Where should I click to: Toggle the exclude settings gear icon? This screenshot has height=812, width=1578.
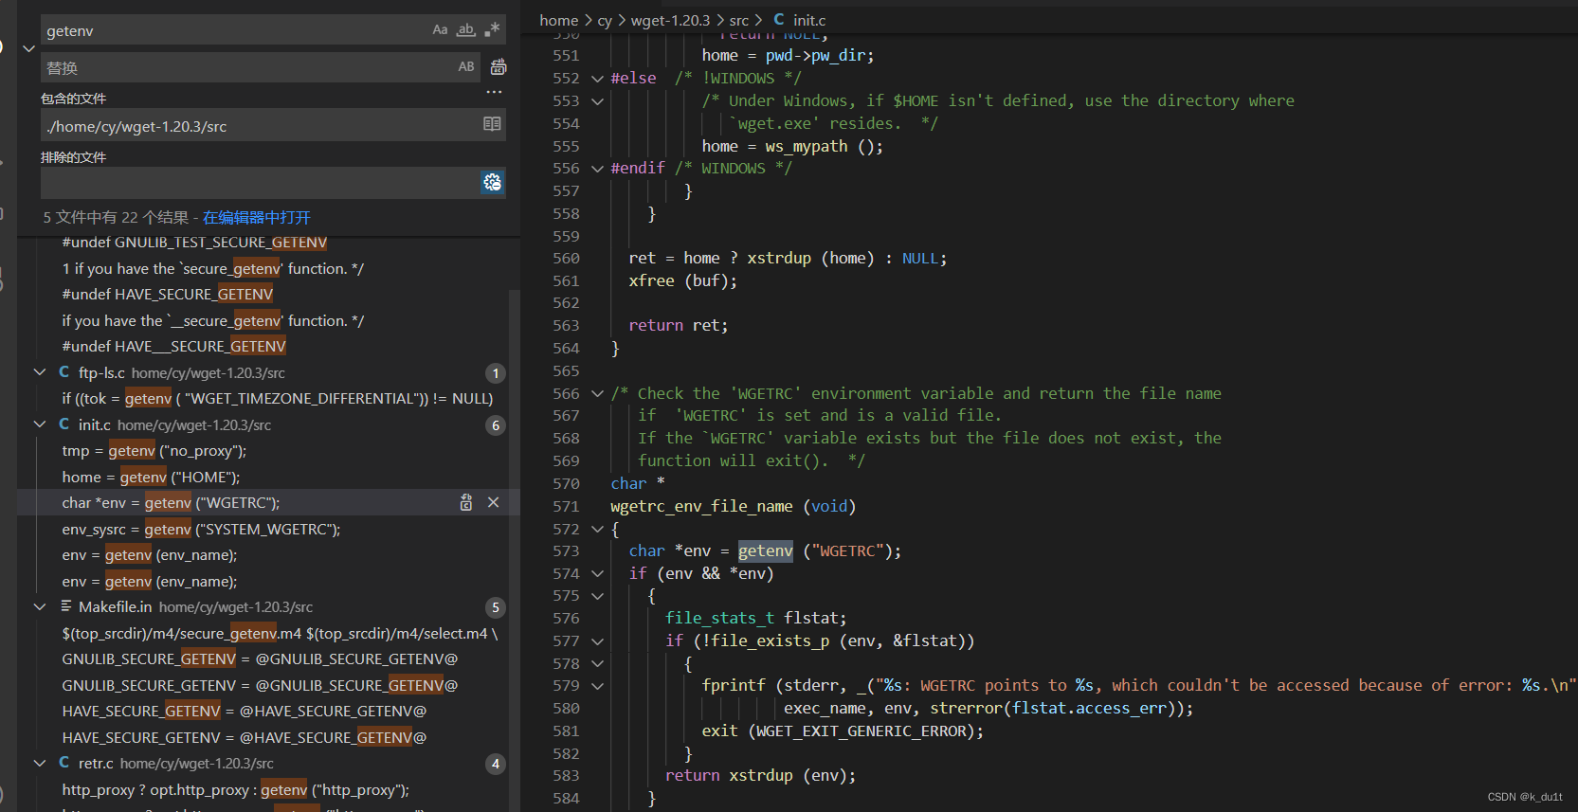(492, 183)
